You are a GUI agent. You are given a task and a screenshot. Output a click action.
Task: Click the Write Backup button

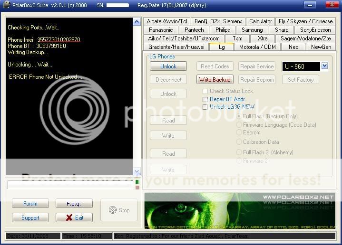215,80
